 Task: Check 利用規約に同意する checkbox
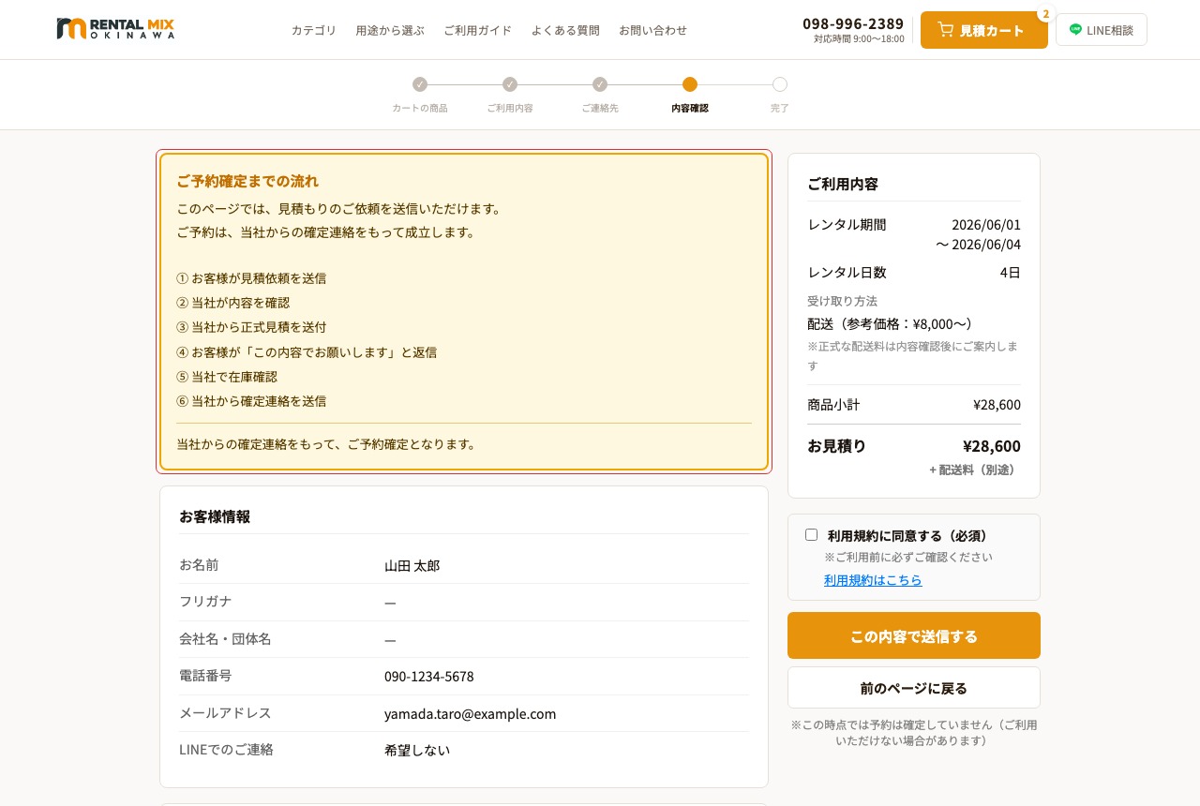click(811, 535)
